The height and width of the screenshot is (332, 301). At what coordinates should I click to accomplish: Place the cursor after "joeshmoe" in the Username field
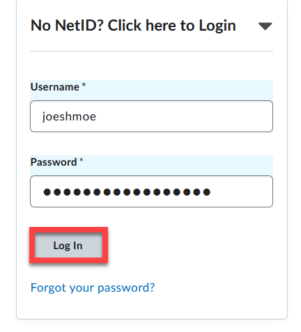pos(97,116)
